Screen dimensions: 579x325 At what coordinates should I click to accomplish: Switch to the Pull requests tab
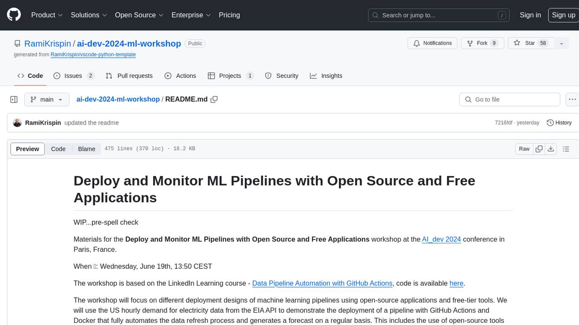tap(129, 76)
